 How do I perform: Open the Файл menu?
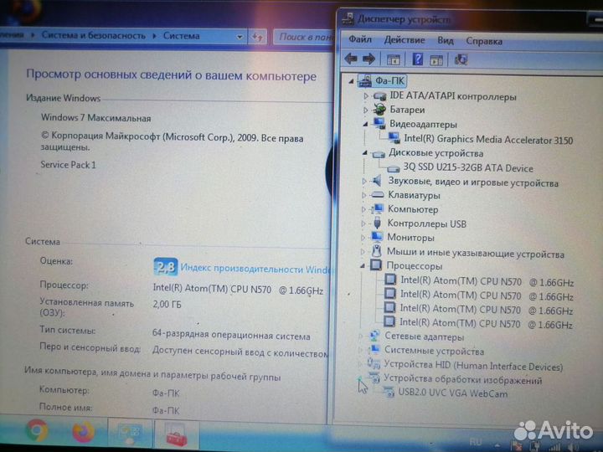pos(360,39)
